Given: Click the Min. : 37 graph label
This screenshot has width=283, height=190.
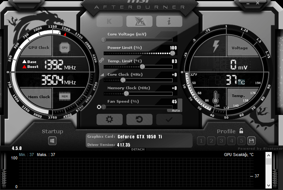Looking at the screenshot, I should 26,155.
